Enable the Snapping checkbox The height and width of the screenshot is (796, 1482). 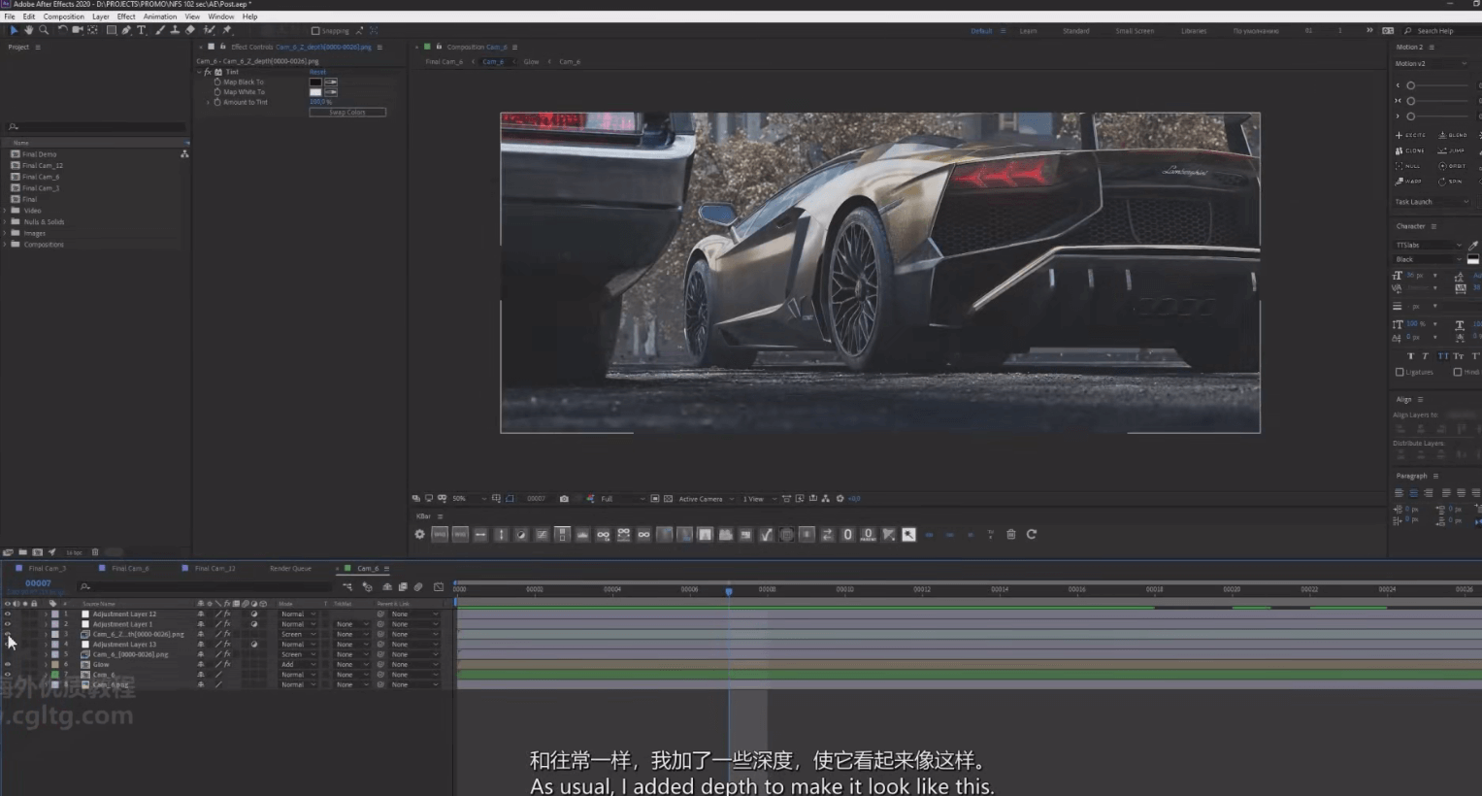[x=315, y=31]
